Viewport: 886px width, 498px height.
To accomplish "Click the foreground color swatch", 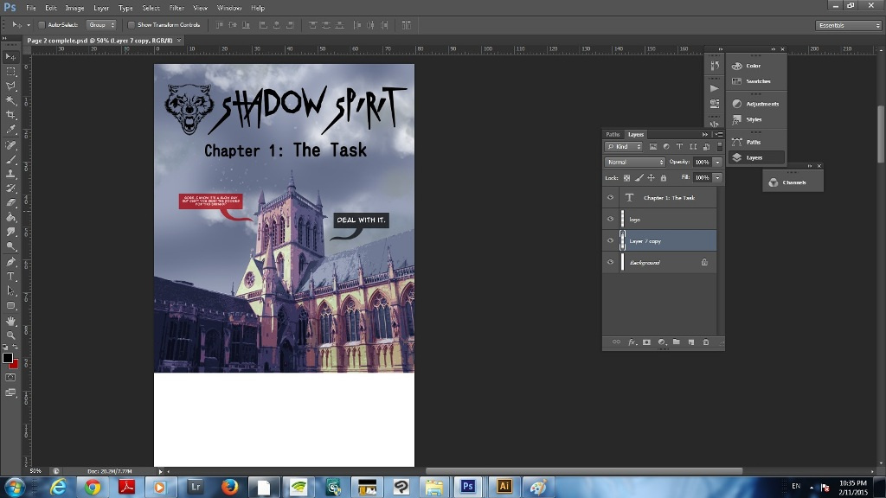I will coord(8,357).
